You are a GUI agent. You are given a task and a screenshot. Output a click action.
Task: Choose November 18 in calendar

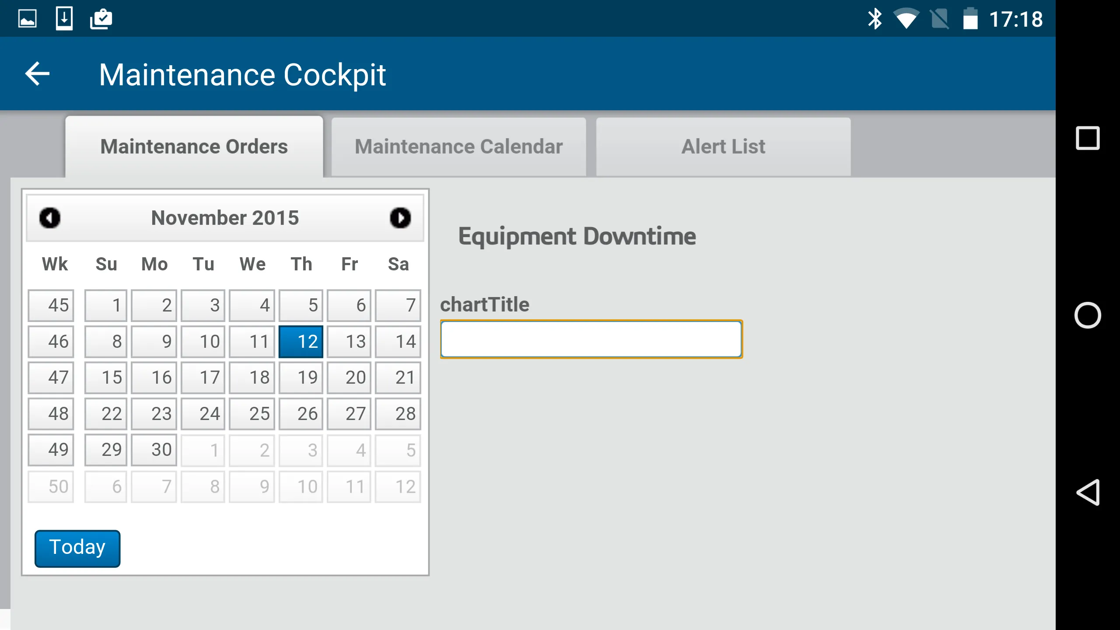252,378
